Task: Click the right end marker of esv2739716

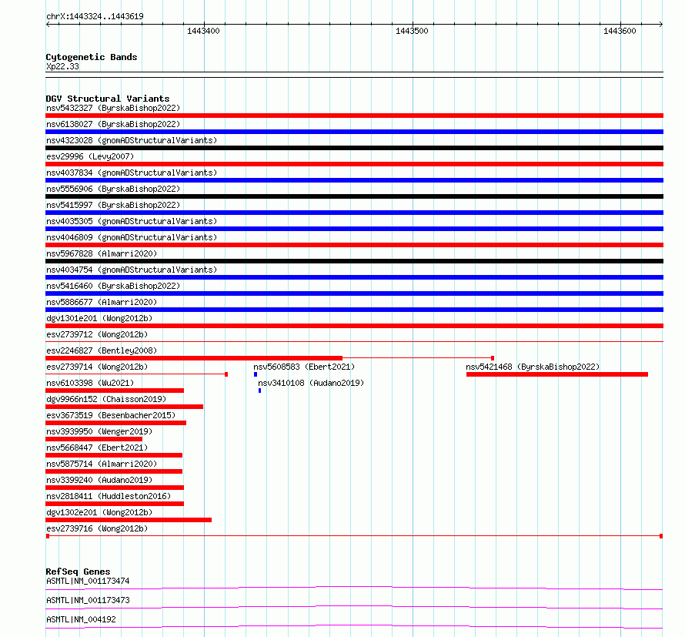Action: point(661,536)
